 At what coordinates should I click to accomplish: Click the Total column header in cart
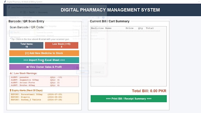click(150, 28)
